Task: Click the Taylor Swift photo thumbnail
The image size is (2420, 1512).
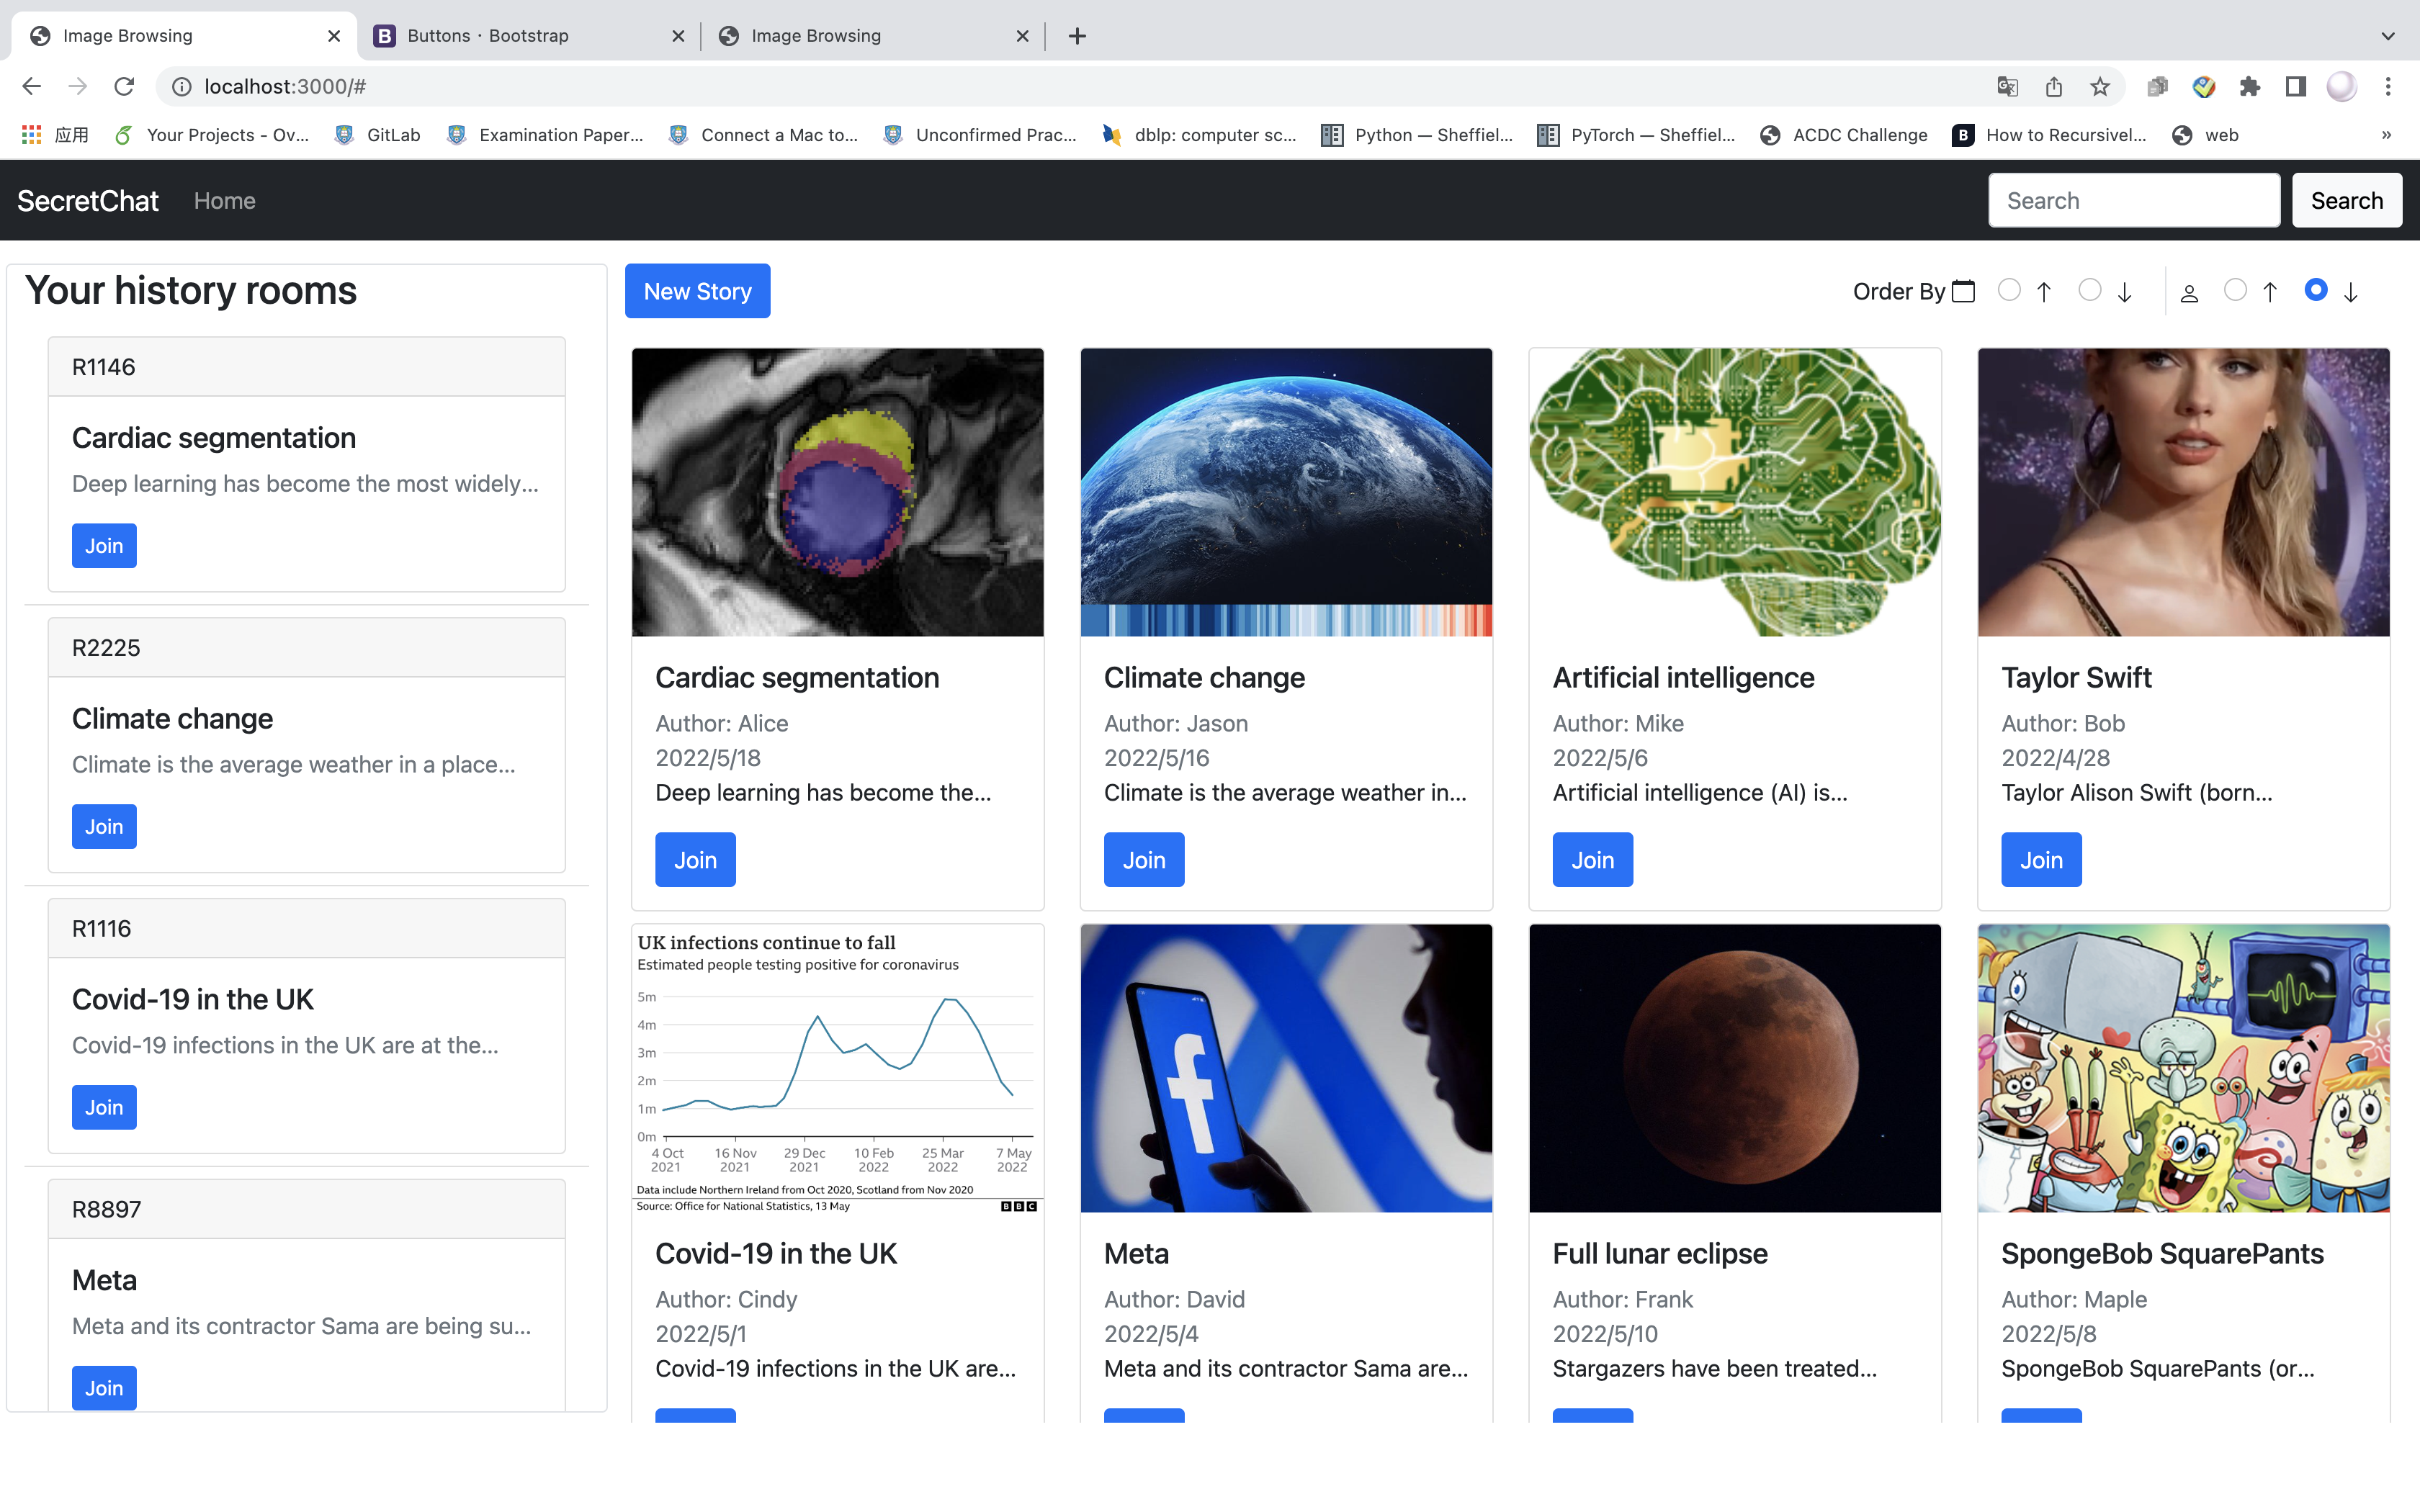Action: [2183, 492]
